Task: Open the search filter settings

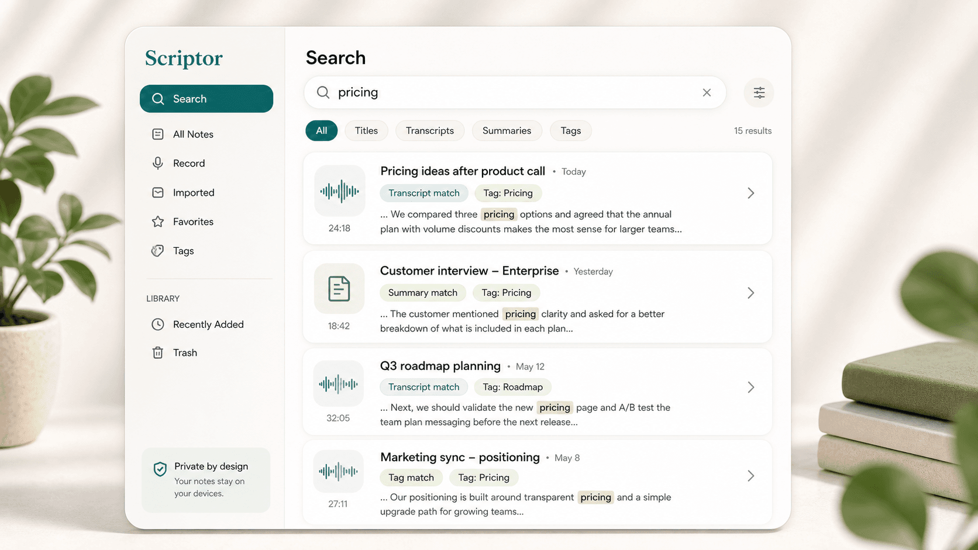Action: click(759, 92)
